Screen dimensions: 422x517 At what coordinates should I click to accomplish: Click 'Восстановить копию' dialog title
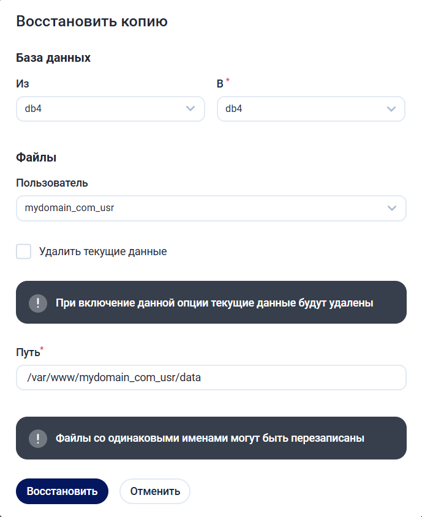92,22
